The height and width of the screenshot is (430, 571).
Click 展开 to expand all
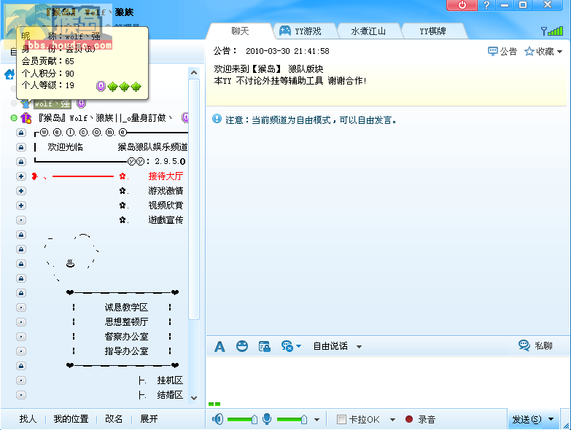click(149, 419)
